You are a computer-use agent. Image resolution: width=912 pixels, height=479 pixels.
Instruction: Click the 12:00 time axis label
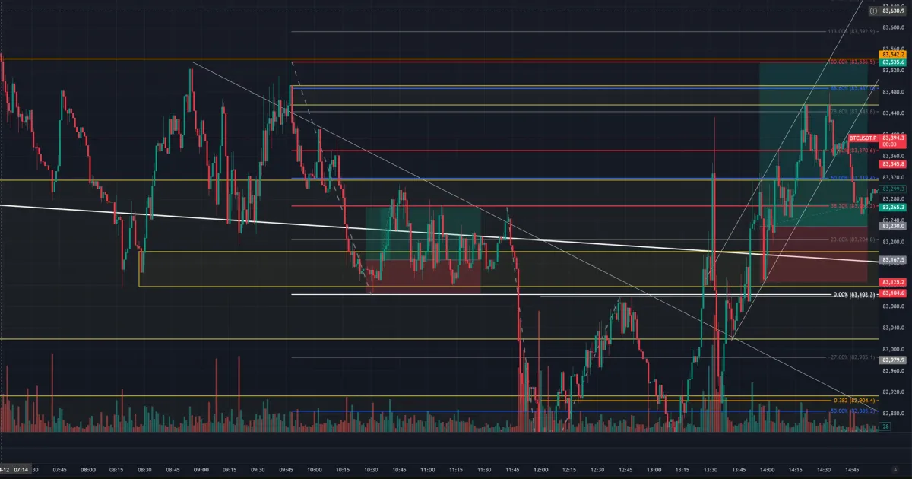click(x=540, y=470)
